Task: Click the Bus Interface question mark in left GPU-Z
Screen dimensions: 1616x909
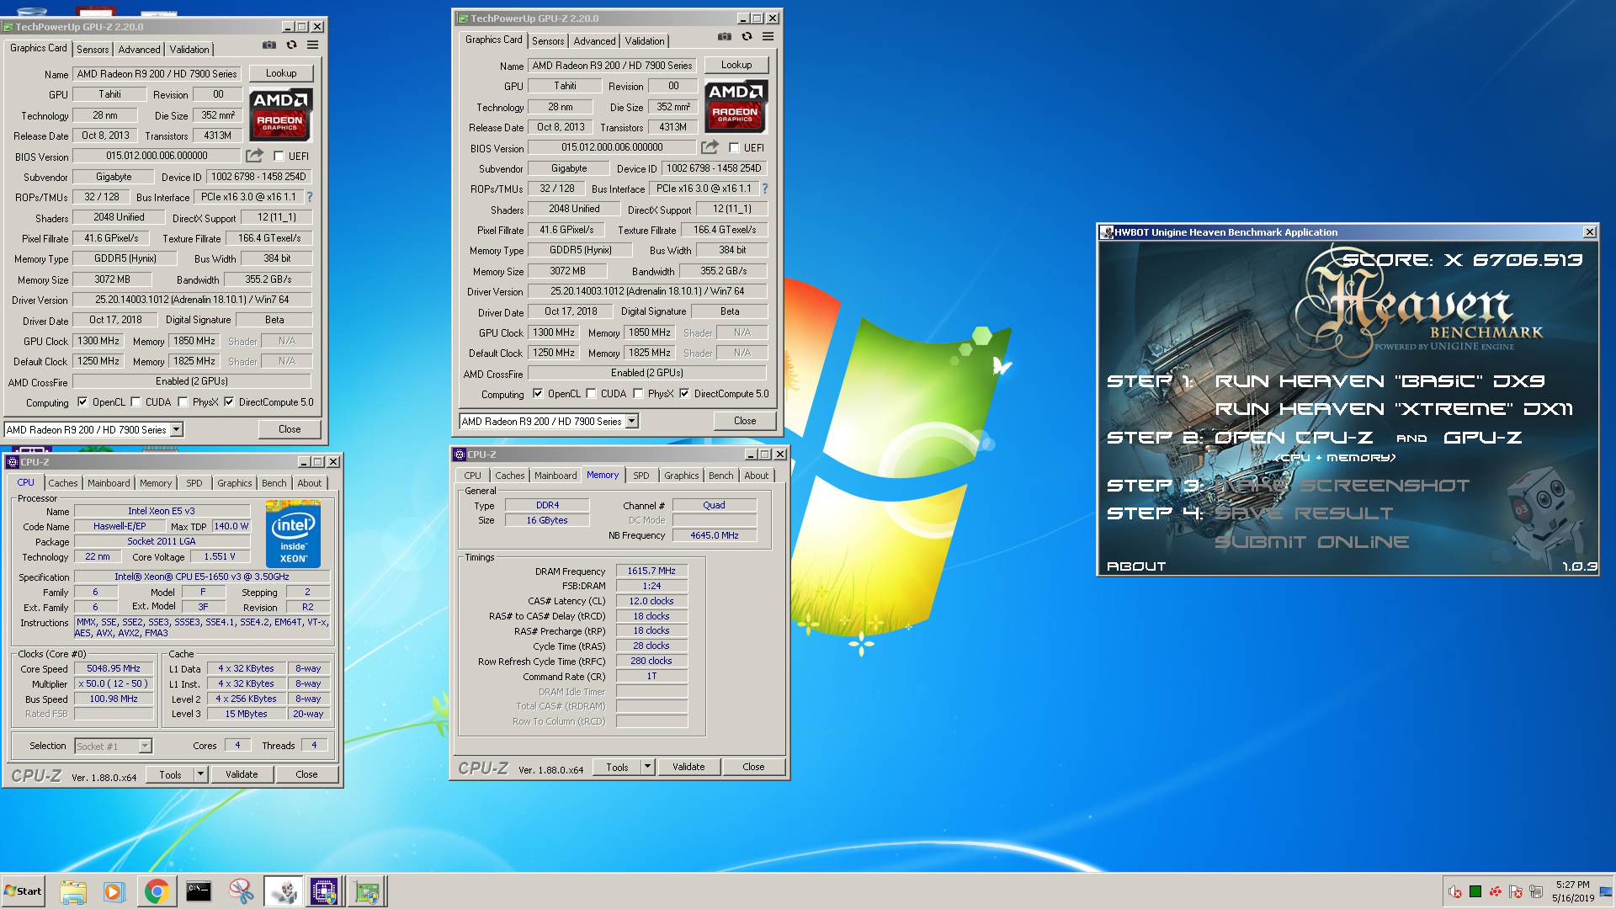Action: point(310,197)
